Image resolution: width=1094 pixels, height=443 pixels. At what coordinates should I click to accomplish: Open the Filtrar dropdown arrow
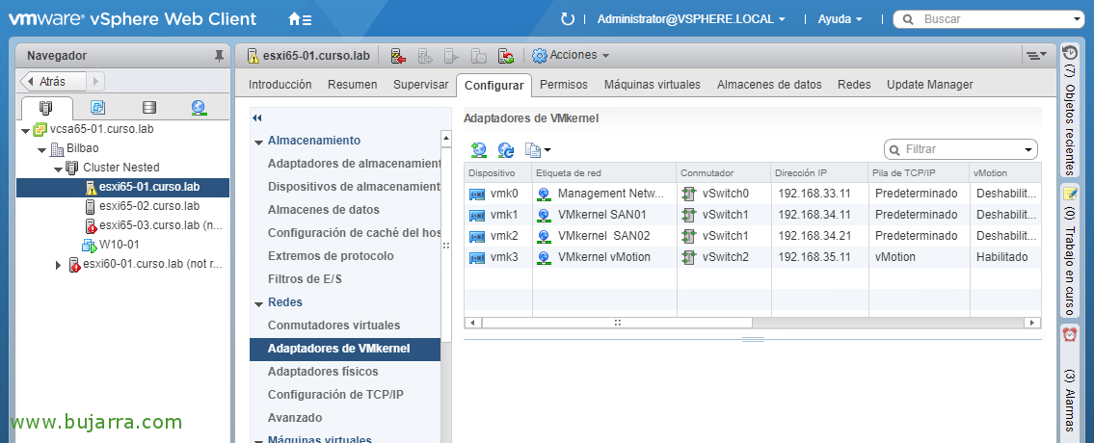tap(1028, 150)
